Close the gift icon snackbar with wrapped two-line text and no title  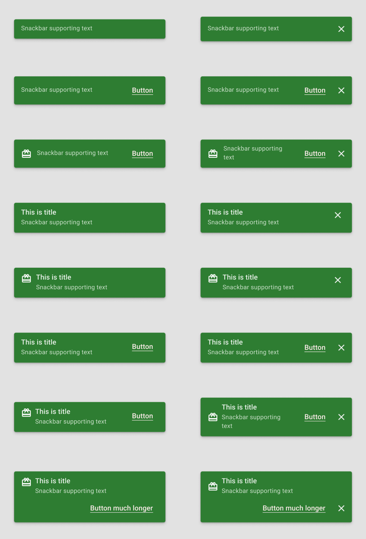341,154
